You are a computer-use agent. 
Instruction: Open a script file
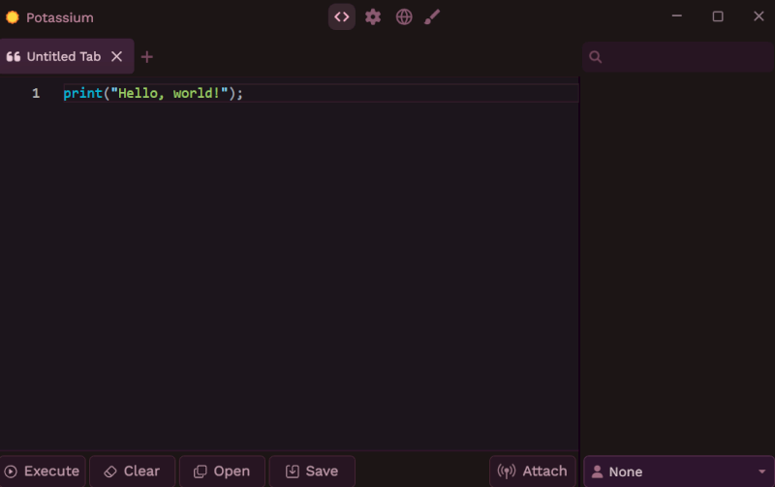[223, 472]
